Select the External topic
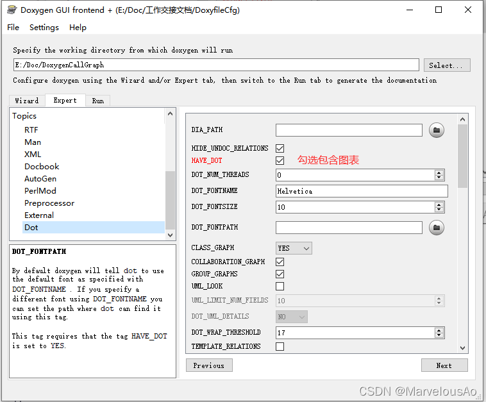Image resolution: width=486 pixels, height=402 pixels. click(x=39, y=215)
